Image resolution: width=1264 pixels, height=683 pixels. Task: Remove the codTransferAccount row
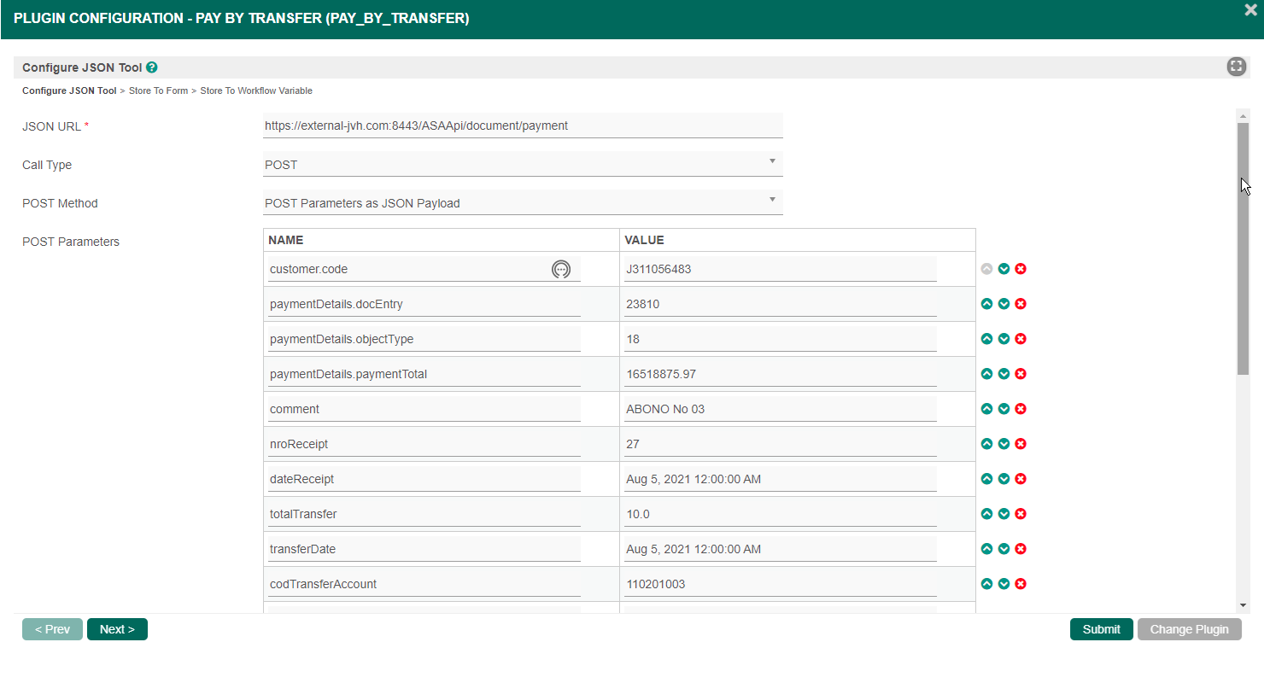tap(1021, 584)
